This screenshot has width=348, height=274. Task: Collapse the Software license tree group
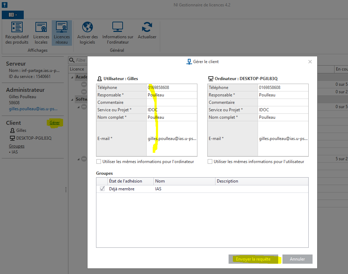coord(72,99)
